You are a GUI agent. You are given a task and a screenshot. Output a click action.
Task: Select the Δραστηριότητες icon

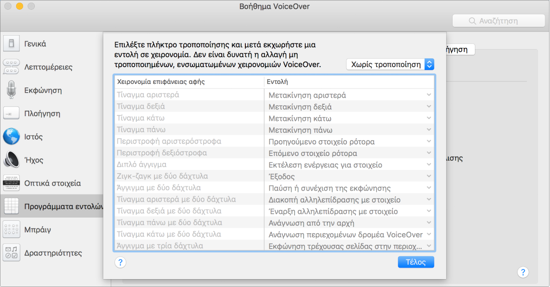tap(11, 253)
